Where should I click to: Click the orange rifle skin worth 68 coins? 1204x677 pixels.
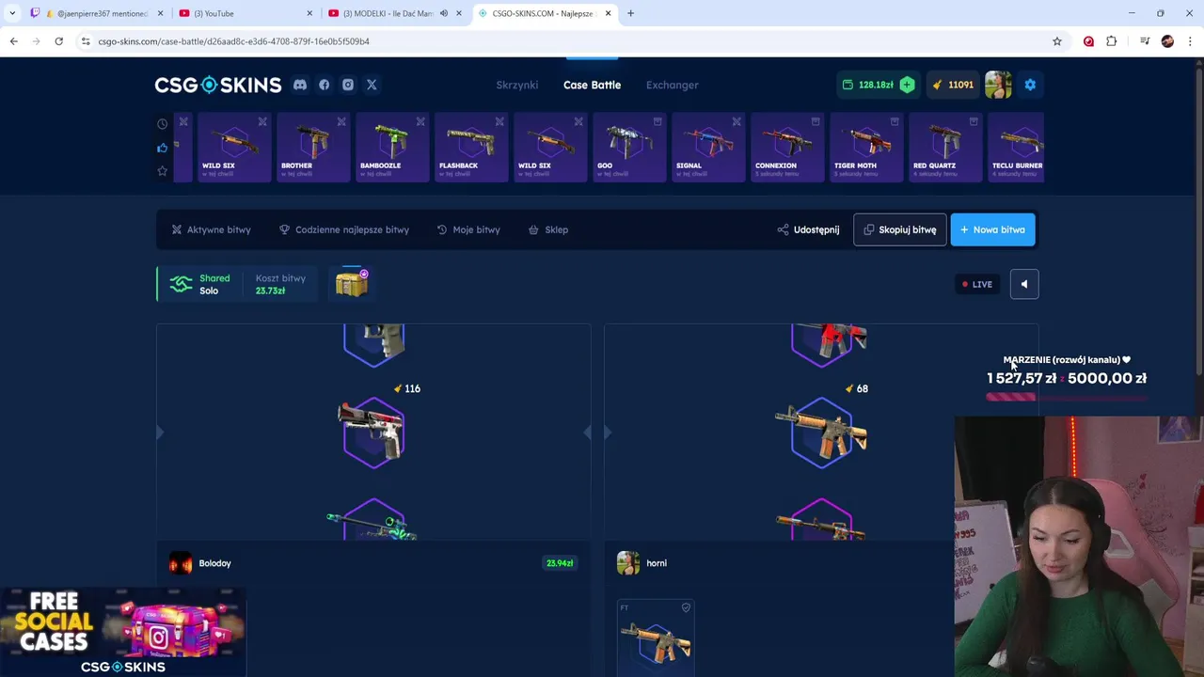pos(821,433)
